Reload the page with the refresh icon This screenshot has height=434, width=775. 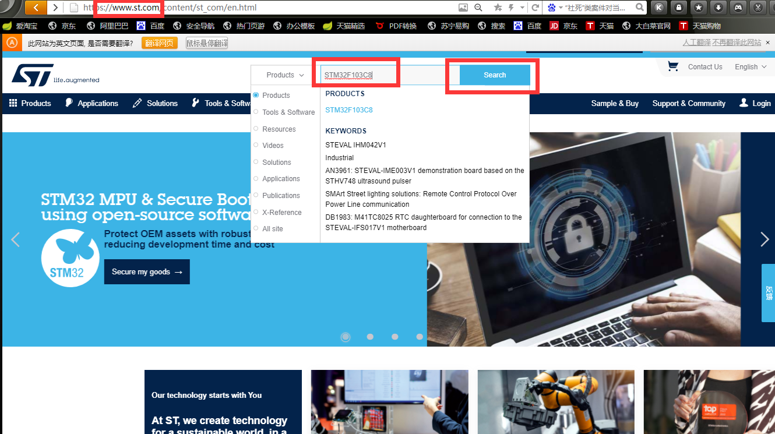click(x=534, y=8)
